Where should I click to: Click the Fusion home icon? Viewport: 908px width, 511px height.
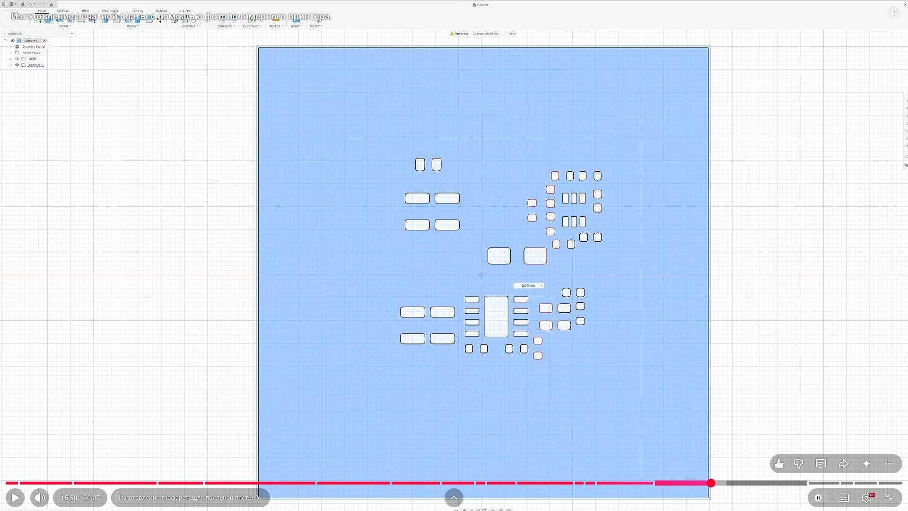[51, 5]
